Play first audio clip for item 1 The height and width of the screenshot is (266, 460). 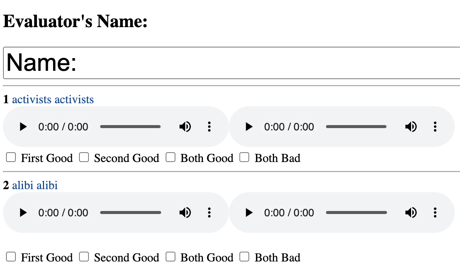pyautogui.click(x=23, y=127)
